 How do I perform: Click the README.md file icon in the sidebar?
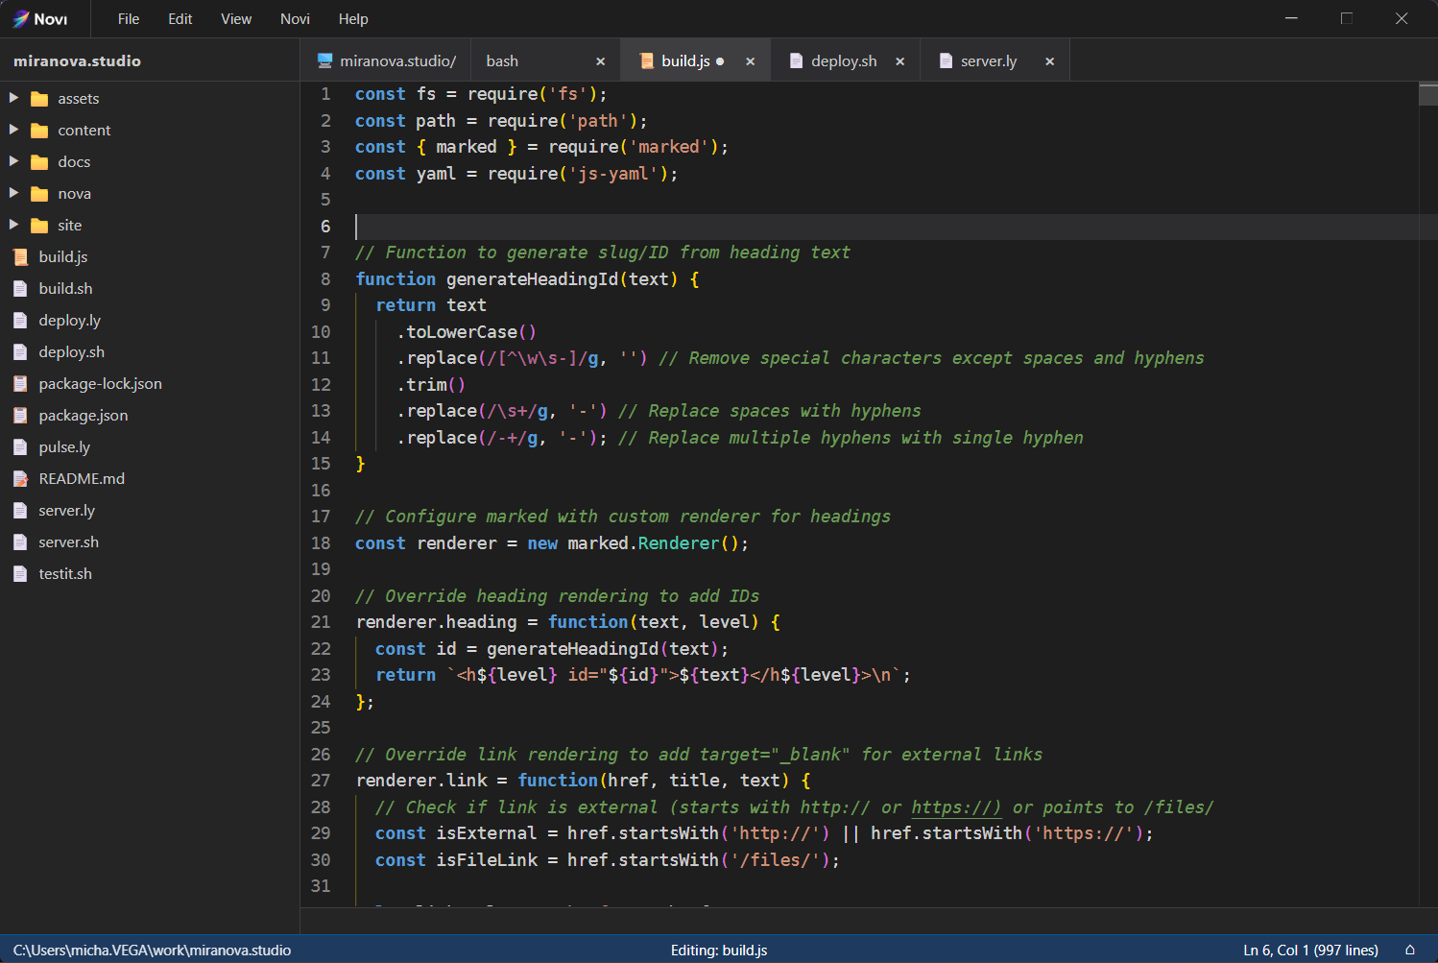(21, 478)
